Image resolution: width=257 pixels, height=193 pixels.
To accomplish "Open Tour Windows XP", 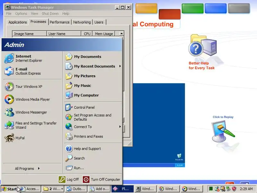I will click(x=32, y=87).
